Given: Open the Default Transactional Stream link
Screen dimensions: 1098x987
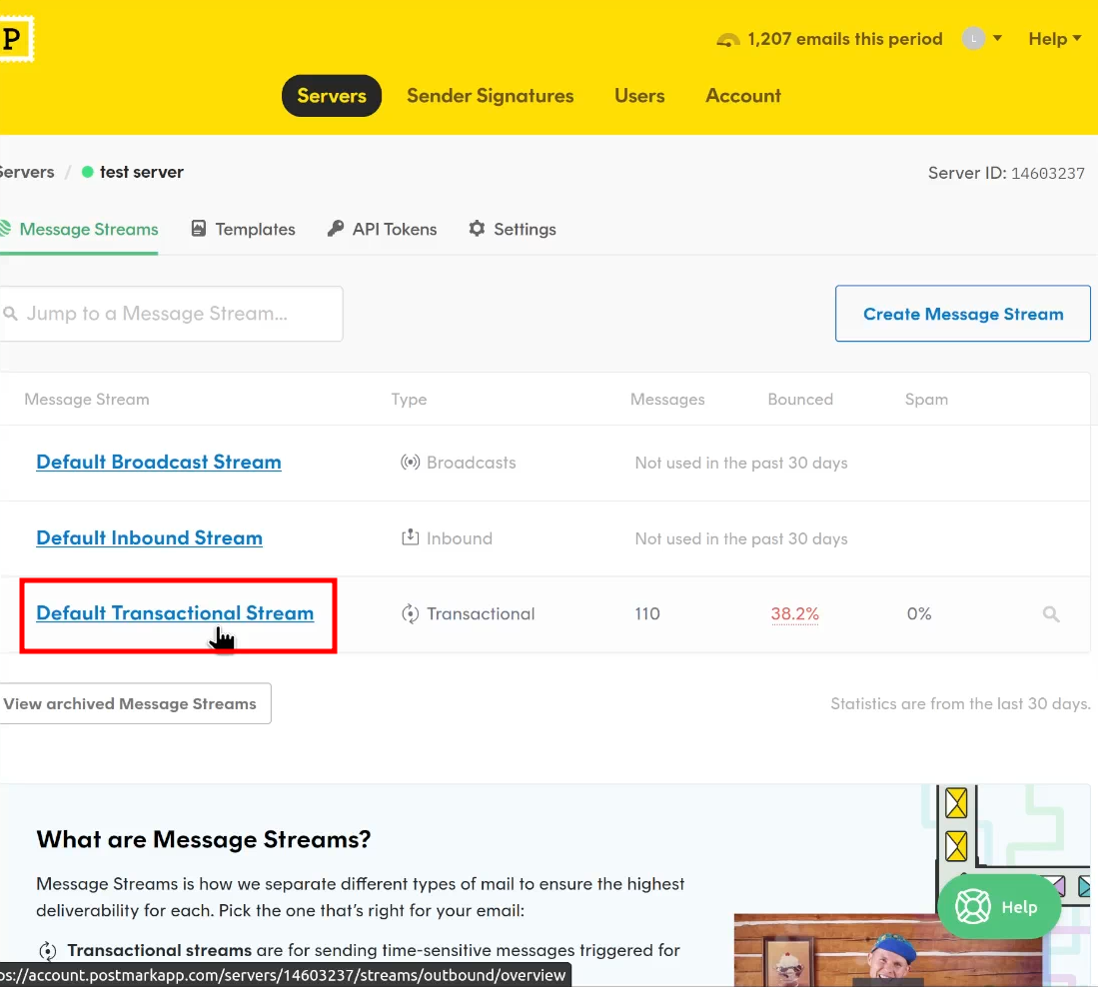Looking at the screenshot, I should click(x=175, y=613).
